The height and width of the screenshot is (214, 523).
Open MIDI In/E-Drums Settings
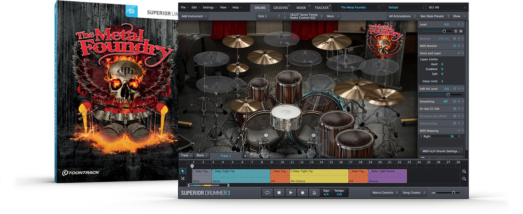tap(441, 151)
